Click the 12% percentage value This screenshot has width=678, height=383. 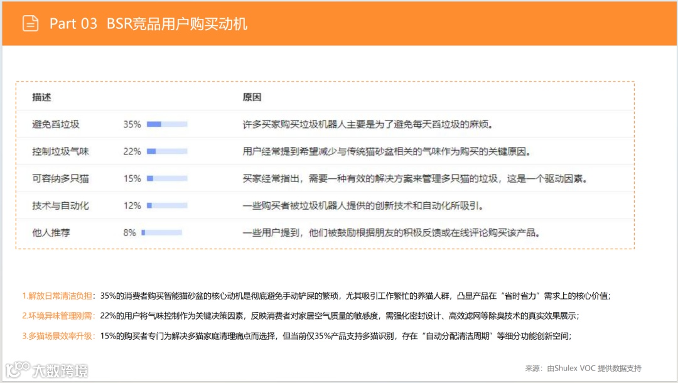point(132,206)
